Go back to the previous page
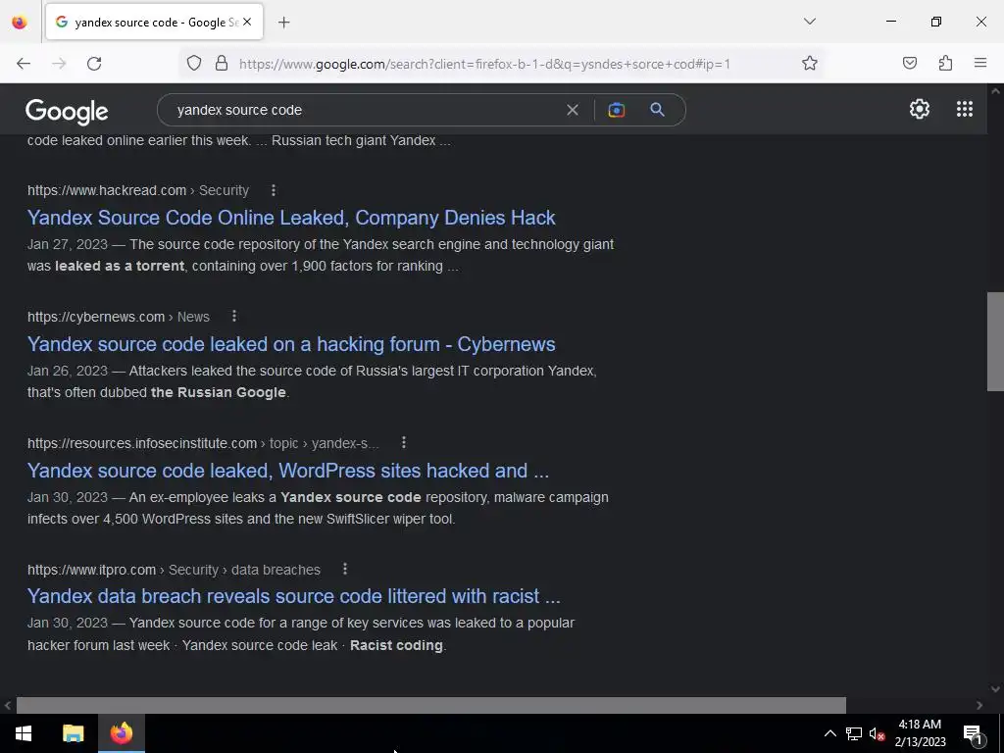The image size is (1004, 753). tap(24, 64)
